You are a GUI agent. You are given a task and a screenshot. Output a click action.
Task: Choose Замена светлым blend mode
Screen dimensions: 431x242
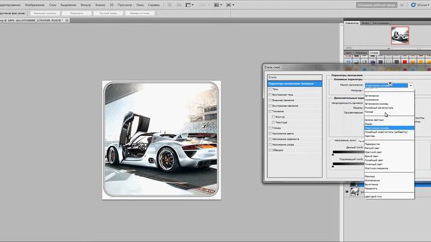389,120
